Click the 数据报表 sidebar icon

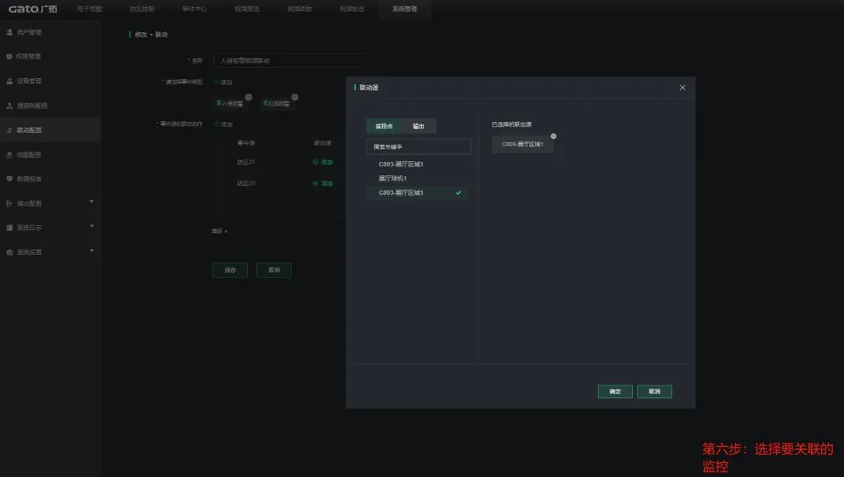[x=9, y=179]
